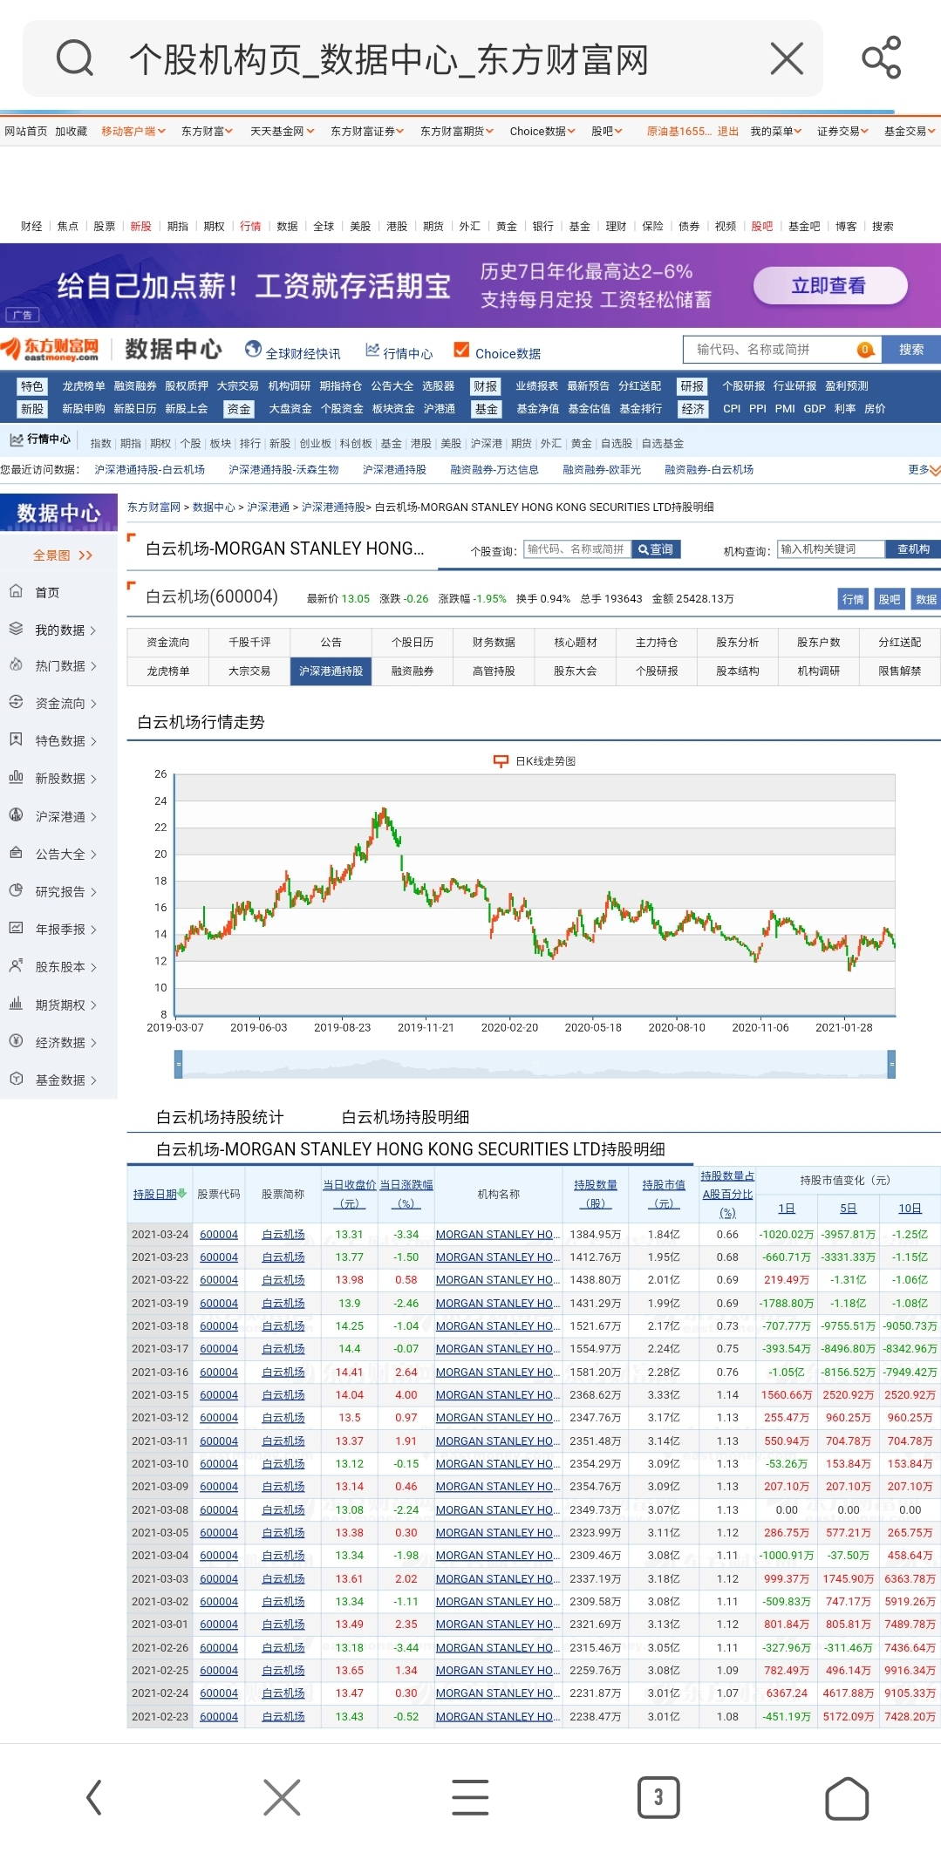
Task: Open the blue 行情 button
Action: 853,599
